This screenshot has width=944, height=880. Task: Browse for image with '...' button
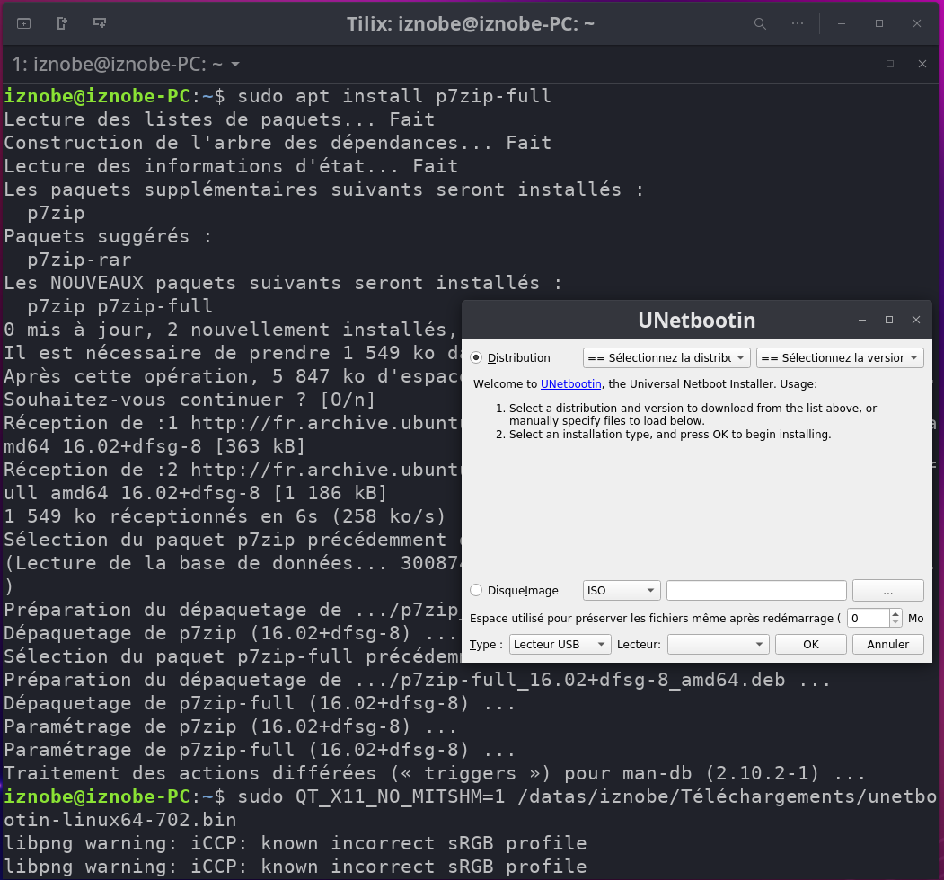point(888,591)
